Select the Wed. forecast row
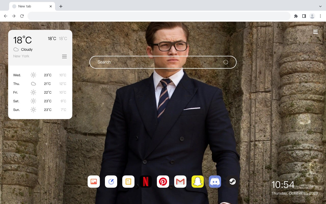The height and width of the screenshot is (204, 326). (40, 75)
